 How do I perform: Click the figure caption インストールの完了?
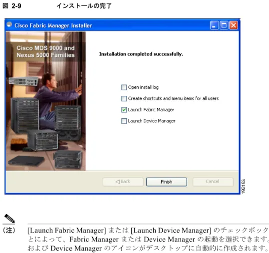pyautogui.click(x=84, y=6)
